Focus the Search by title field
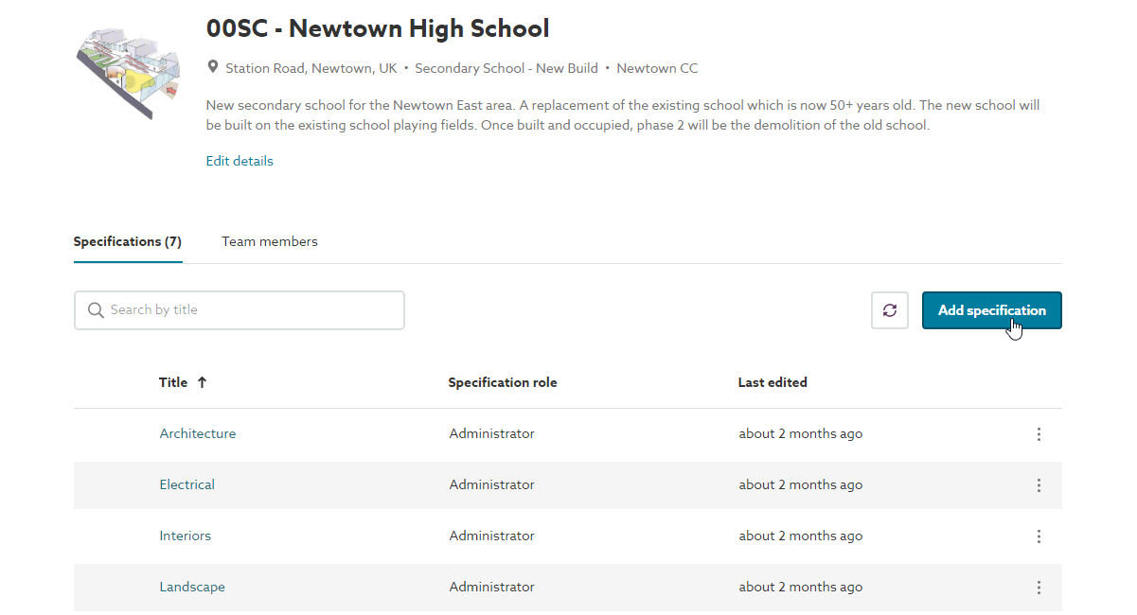Screen dimensions: 1137x615 (251, 310)
